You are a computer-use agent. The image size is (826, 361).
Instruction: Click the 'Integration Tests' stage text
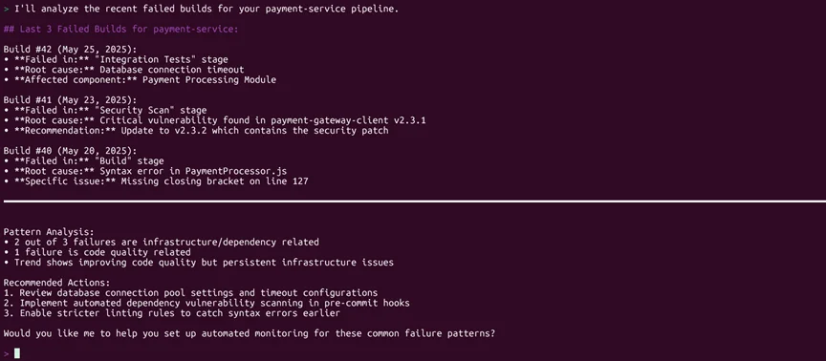(x=140, y=59)
